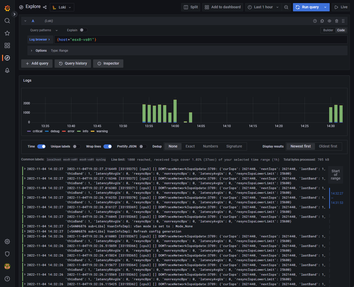Click the zoom out time range icon
The height and width of the screenshot is (287, 354).
pos(286,7)
